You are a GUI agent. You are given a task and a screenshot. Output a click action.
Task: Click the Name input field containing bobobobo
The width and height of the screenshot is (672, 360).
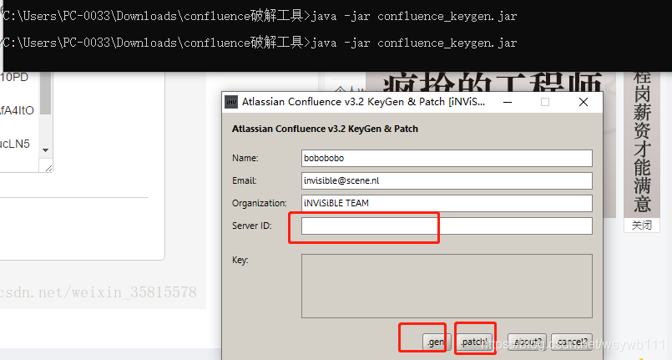click(x=447, y=158)
